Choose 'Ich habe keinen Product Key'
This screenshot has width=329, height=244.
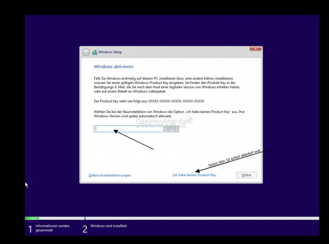pyautogui.click(x=195, y=175)
